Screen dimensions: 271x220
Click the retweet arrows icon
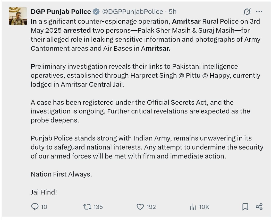[x=87, y=207]
